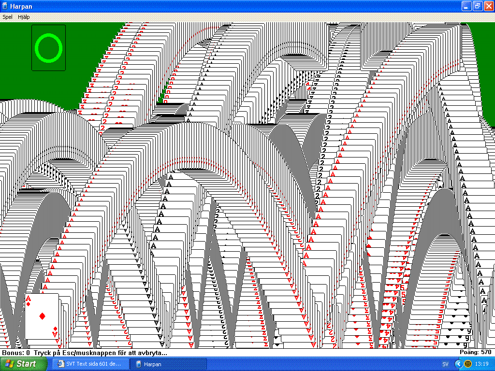
Task: Click the Harpan icon in title bar
Action: click(5, 6)
